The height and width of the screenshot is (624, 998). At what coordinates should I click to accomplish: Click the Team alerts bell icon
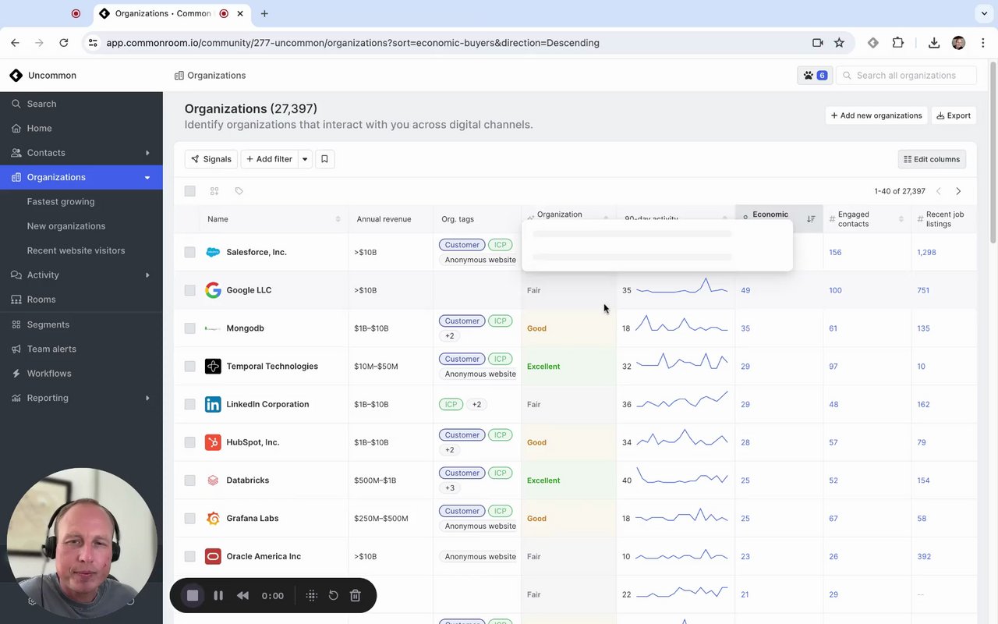tap(16, 349)
